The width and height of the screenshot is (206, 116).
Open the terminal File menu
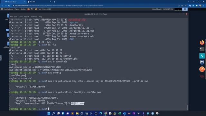(12, 17)
